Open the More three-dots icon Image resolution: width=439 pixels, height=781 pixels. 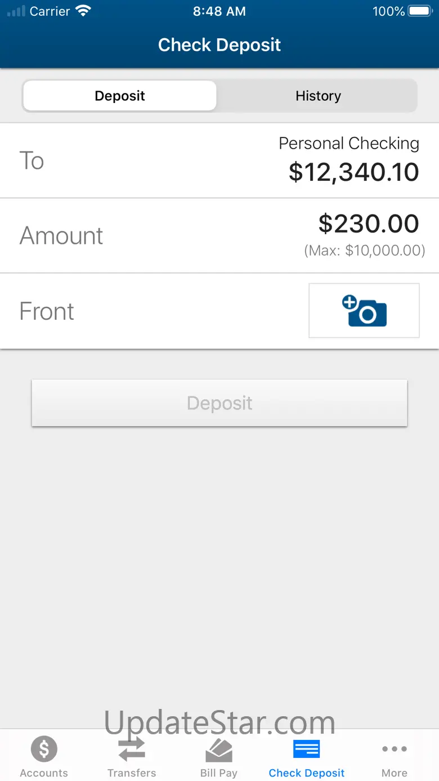[x=394, y=749]
